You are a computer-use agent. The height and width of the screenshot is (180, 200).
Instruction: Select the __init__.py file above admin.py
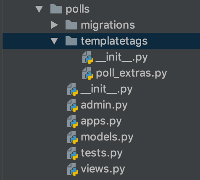coord(106,89)
